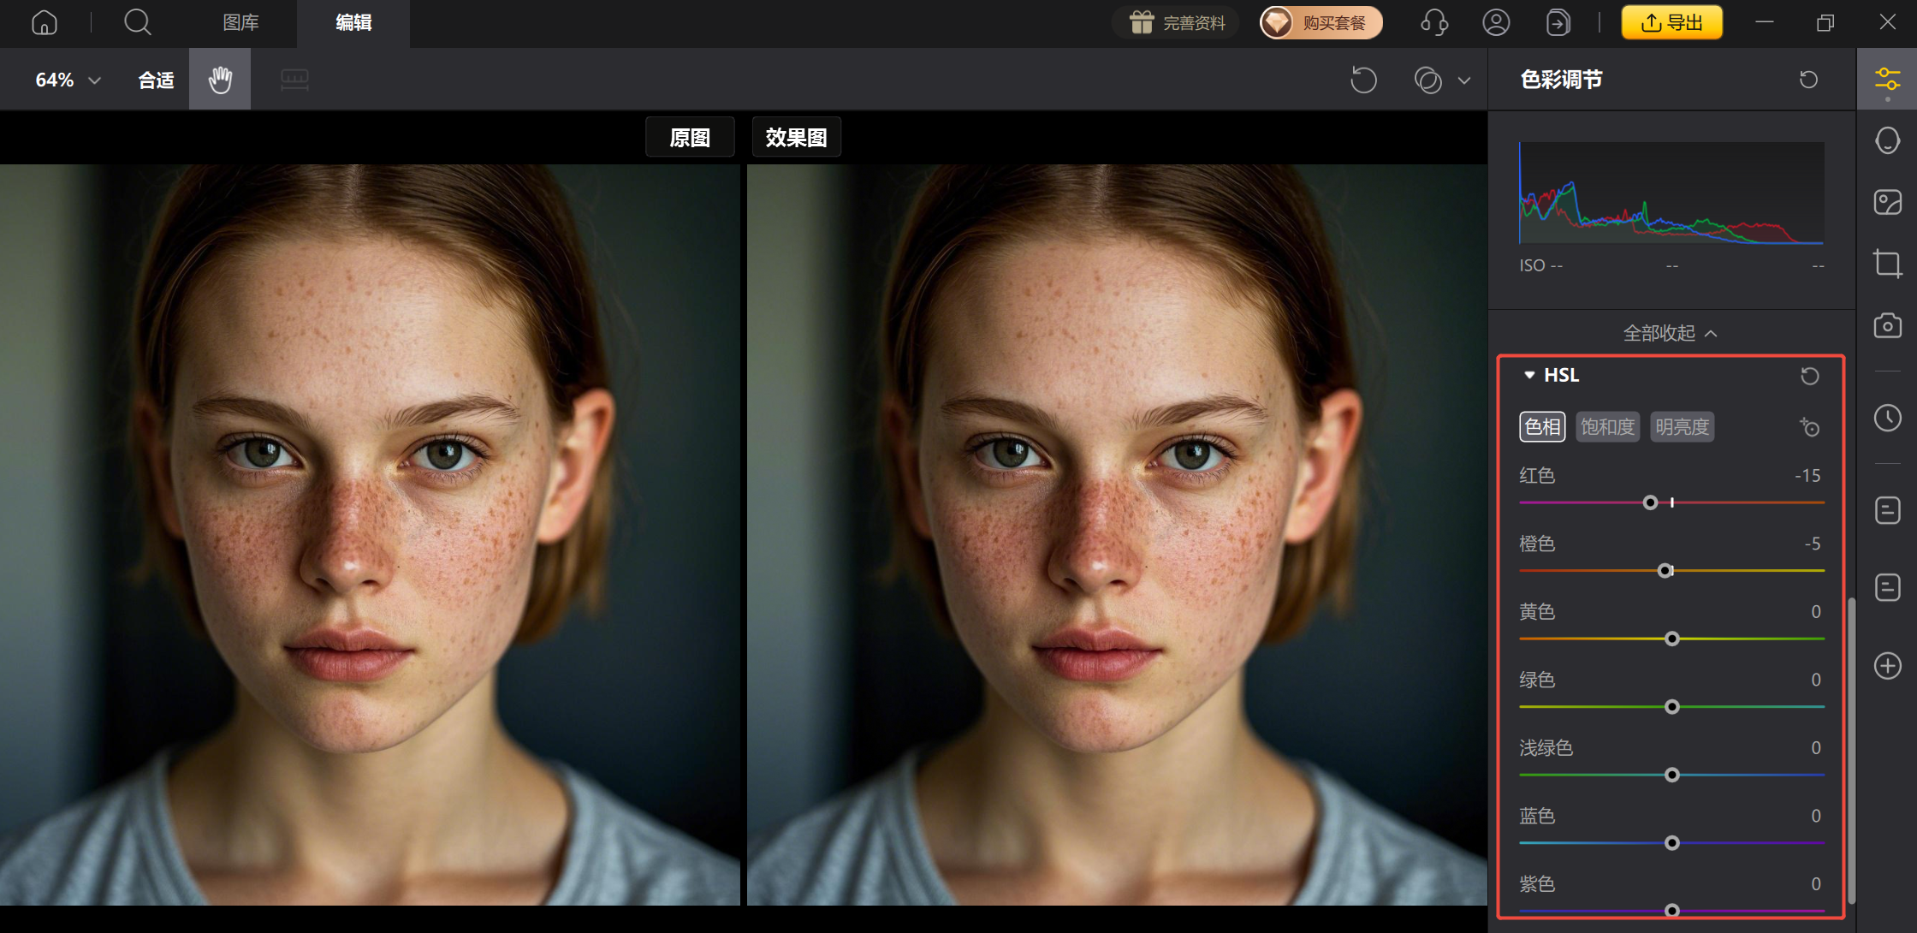Click the home icon

(45, 23)
